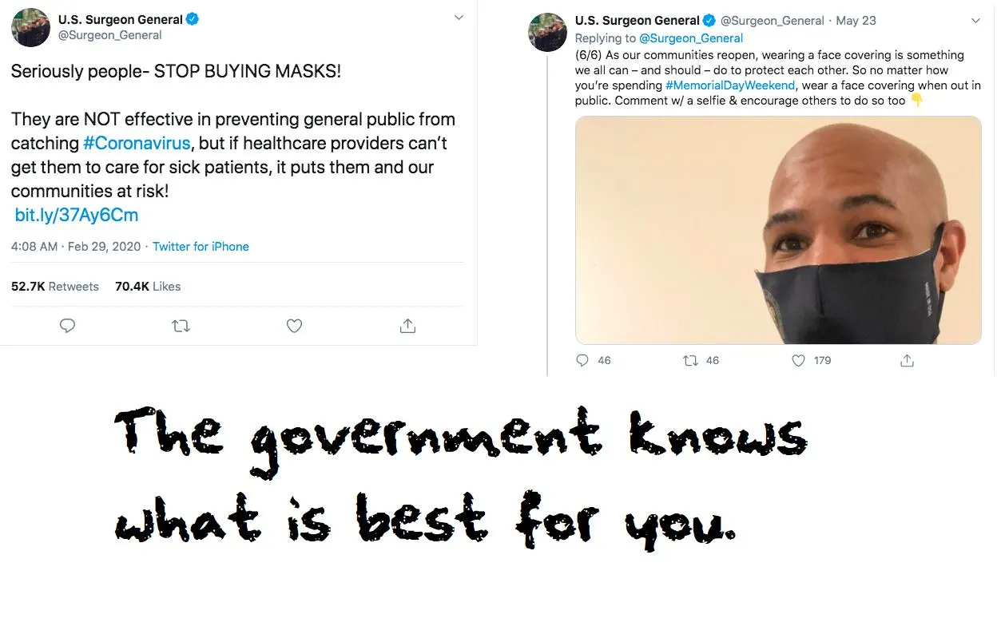Open the masked selfie photo in the right tweet
Viewport: 1001px width, 634px height.
tap(778, 230)
